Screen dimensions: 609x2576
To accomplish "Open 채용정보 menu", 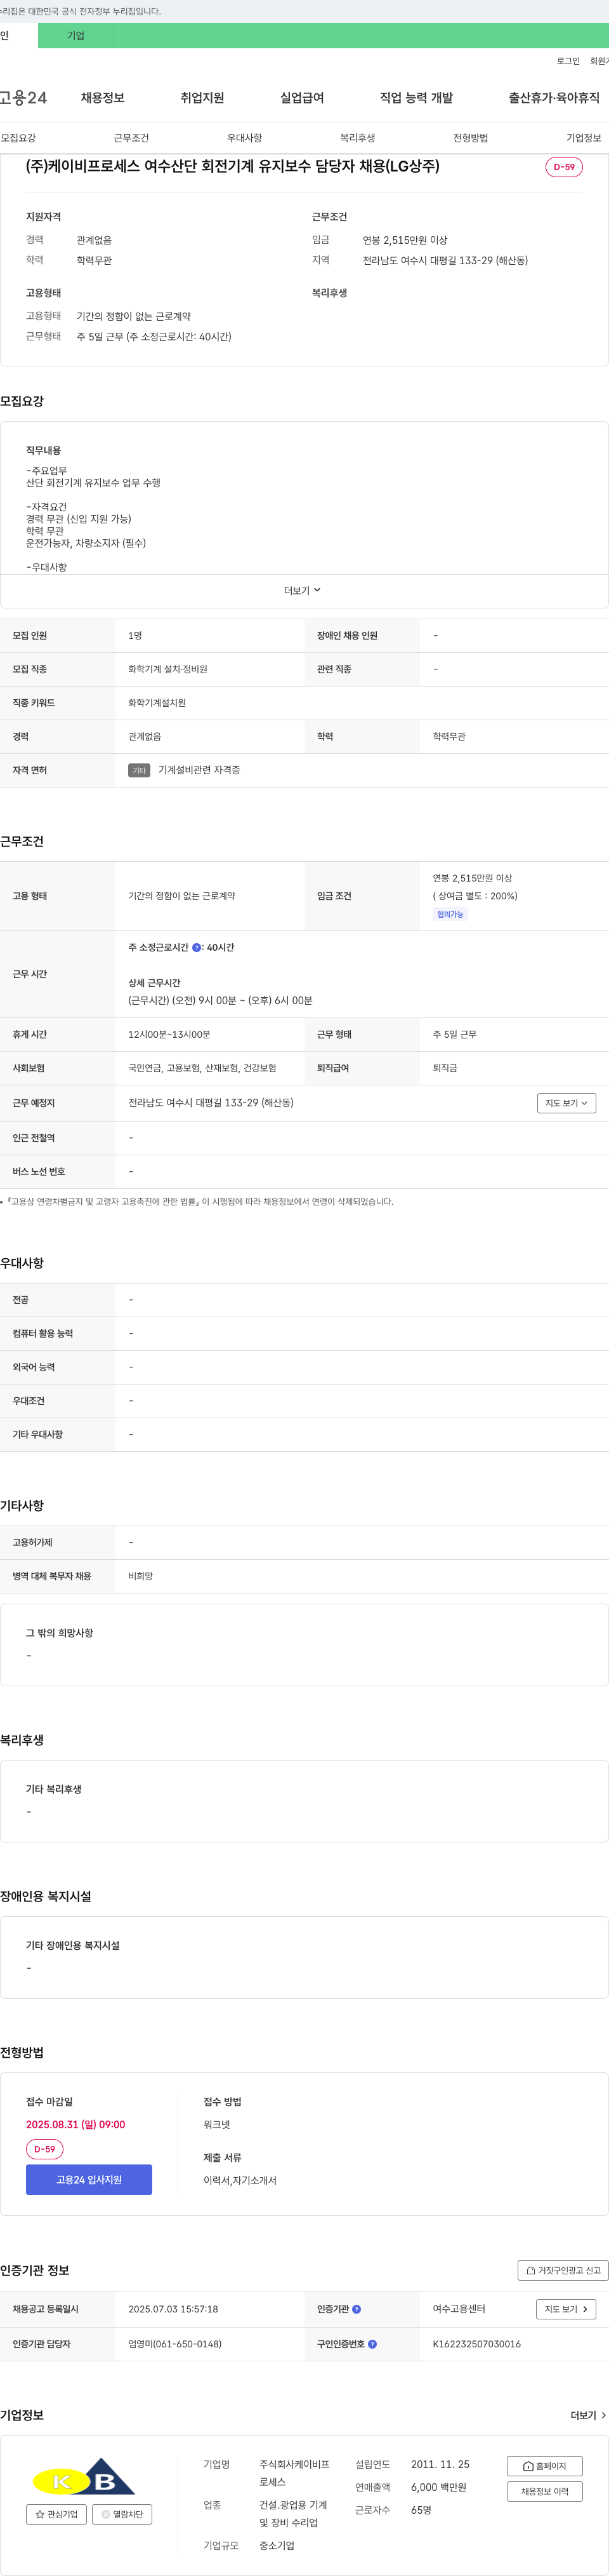I will click(x=103, y=98).
